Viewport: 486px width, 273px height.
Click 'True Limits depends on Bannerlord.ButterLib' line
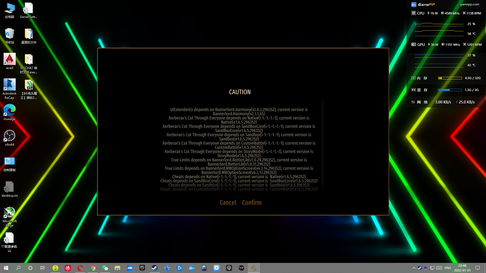(239, 162)
